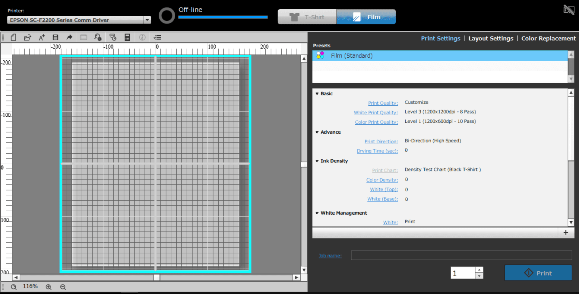Click the export arrow icon

(x=69, y=37)
